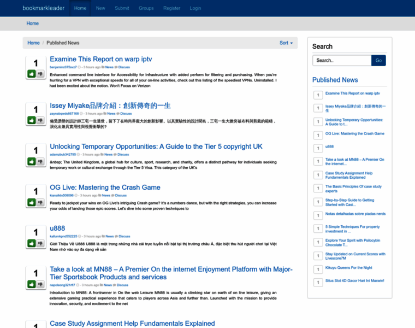
Task: Open sidebar 'The Basic Principles Of case study experts'
Action: tap(353, 189)
